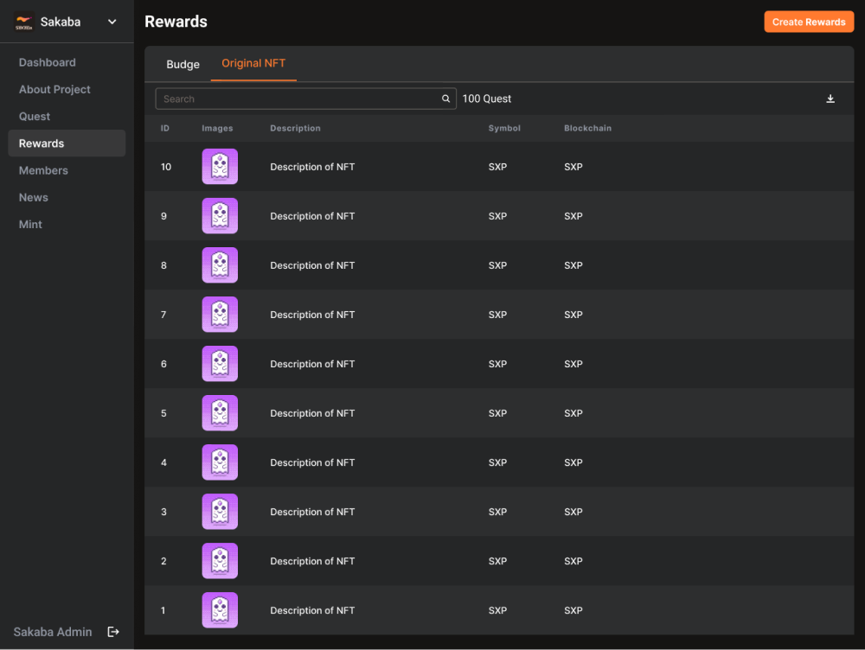The height and width of the screenshot is (650, 865).
Task: Focus the Search input field
Action: coord(298,99)
